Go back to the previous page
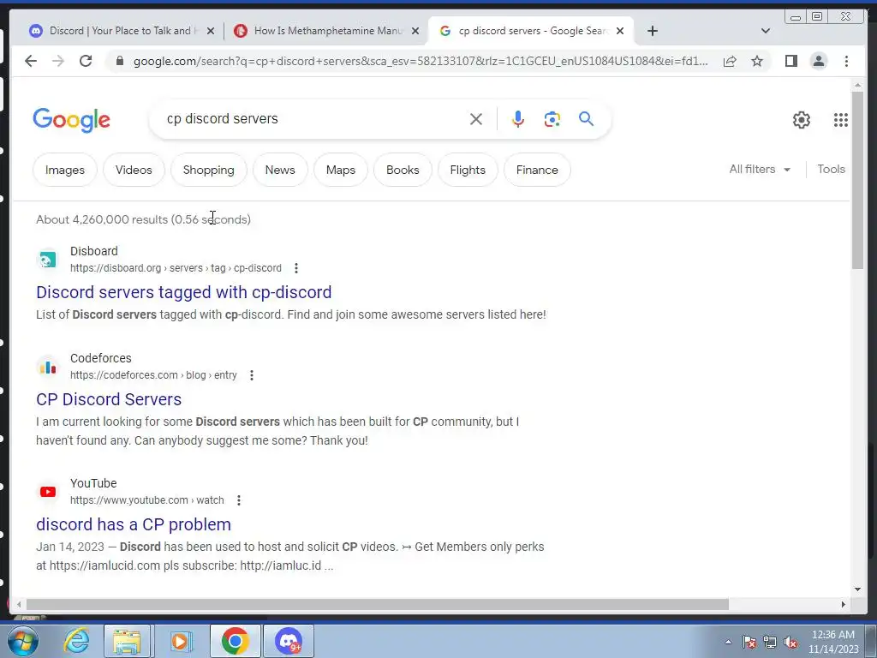 point(31,61)
